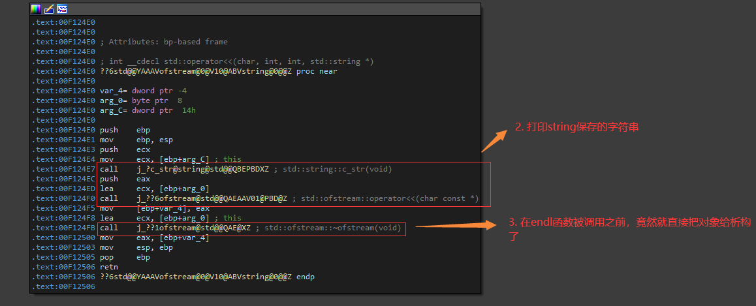Viewport: 756px width, 306px height.
Task: Click the 'mov eax, [ebp+var_4]' instruction
Action: (x=154, y=237)
